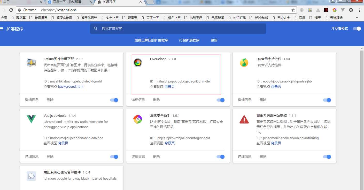Open Chrome's three-dot menu
This screenshot has width=364, height=190.
pyautogui.click(x=359, y=10)
